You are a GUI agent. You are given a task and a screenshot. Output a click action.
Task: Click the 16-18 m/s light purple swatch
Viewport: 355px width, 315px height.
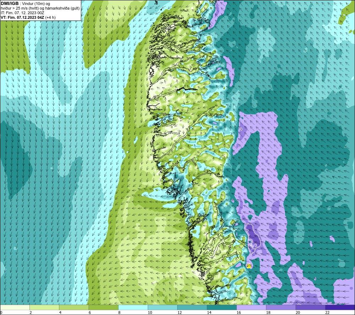coord(252,308)
